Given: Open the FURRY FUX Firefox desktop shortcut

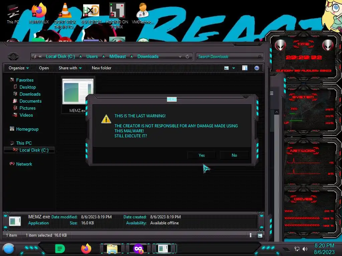Looking at the screenshot, I should tap(39, 14).
